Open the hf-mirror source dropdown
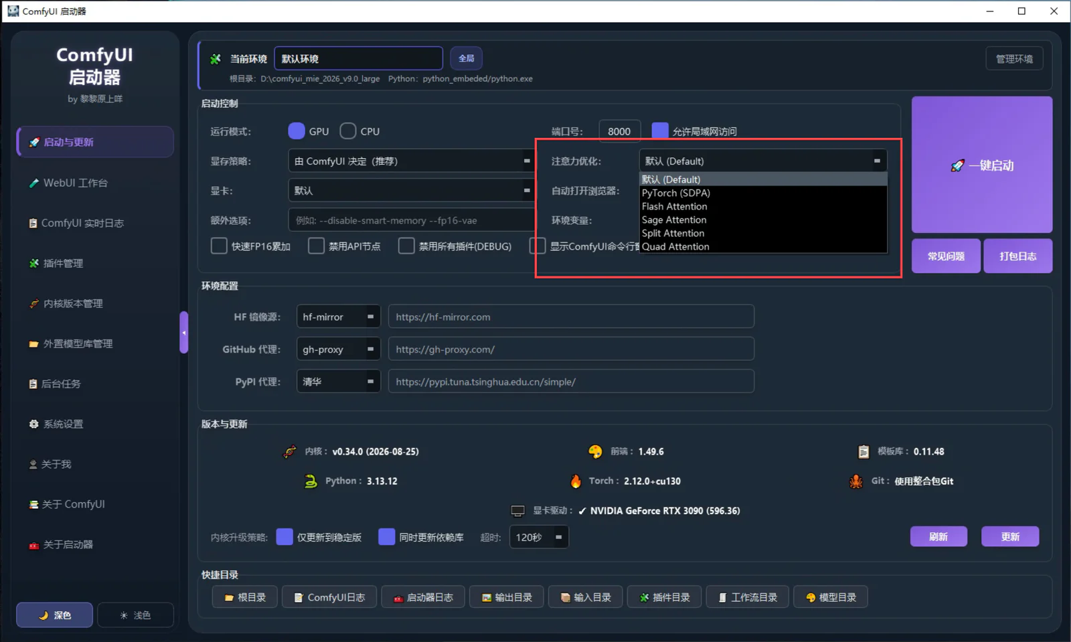 point(339,317)
